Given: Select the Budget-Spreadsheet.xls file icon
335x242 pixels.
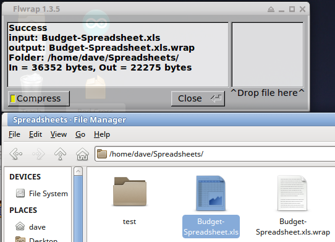Looking at the screenshot, I should click(x=211, y=193).
